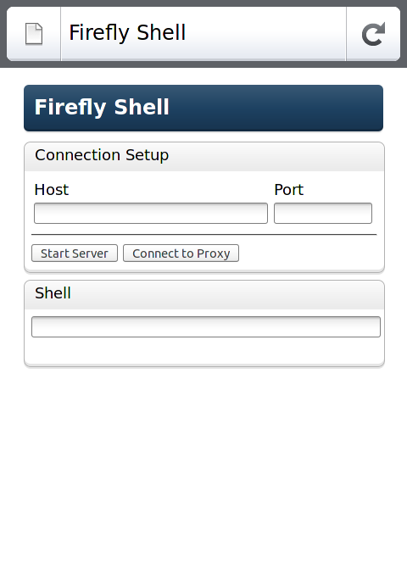Image resolution: width=407 pixels, height=585 pixels.
Task: Click the Firefly Shell address bar title
Action: [127, 33]
